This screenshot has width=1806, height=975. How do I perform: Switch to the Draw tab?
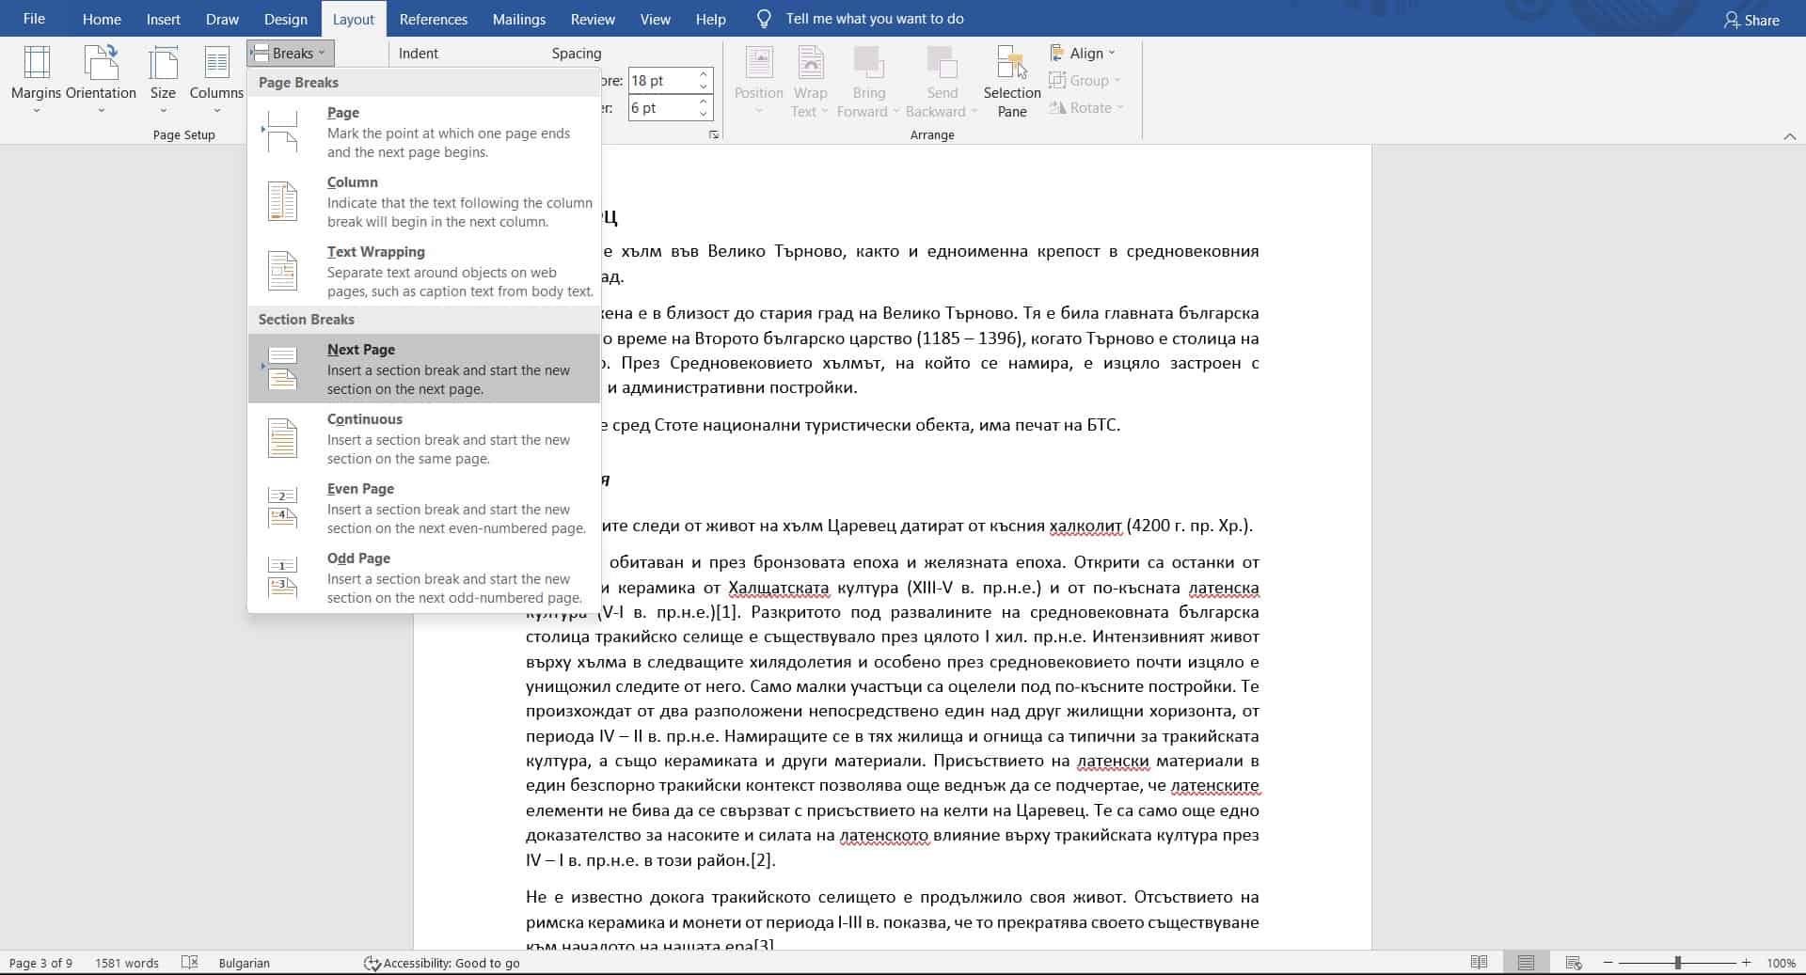(x=223, y=19)
